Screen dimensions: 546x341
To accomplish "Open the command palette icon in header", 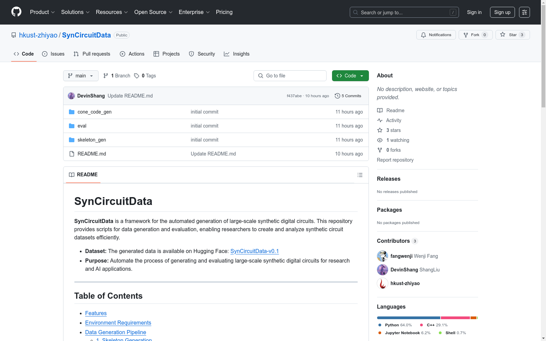I will point(525,12).
